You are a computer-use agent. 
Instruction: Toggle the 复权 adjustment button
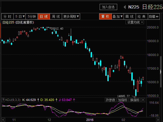click(105, 16)
